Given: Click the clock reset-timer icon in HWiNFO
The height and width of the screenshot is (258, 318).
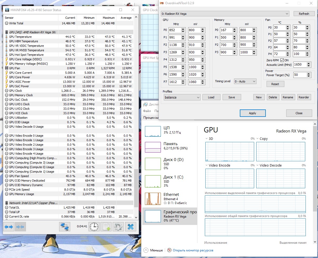Looking at the screenshot, I should point(94,227).
